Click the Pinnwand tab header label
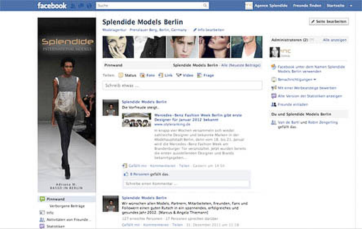 tap(113, 65)
